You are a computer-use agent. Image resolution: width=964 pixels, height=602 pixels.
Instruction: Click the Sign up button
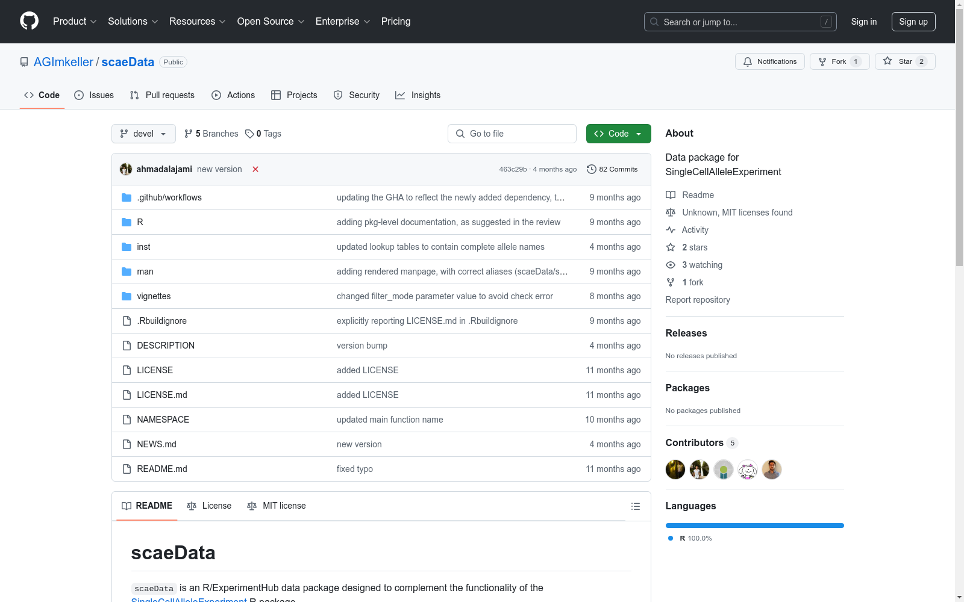pos(913,22)
